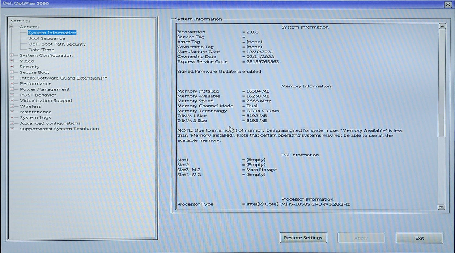The image size is (455, 253).
Task: Select the Date/Time entry
Action: (41, 50)
